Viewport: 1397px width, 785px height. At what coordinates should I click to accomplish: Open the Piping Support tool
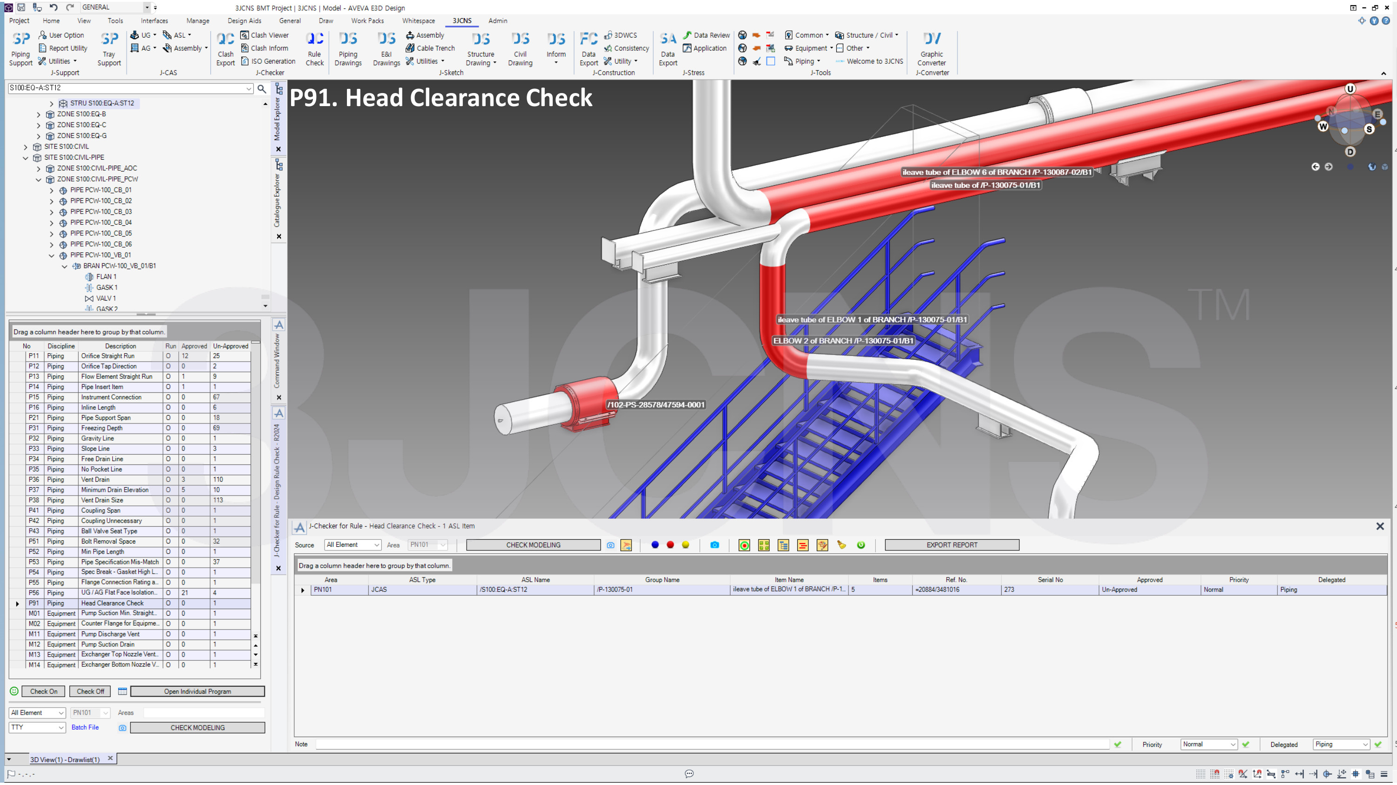pyautogui.click(x=20, y=49)
